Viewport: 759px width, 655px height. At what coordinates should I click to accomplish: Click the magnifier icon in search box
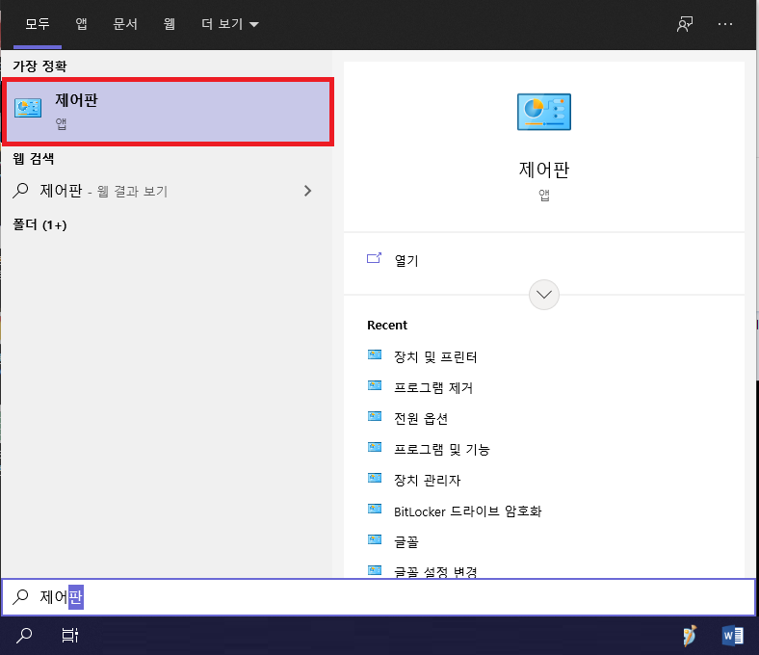(20, 596)
